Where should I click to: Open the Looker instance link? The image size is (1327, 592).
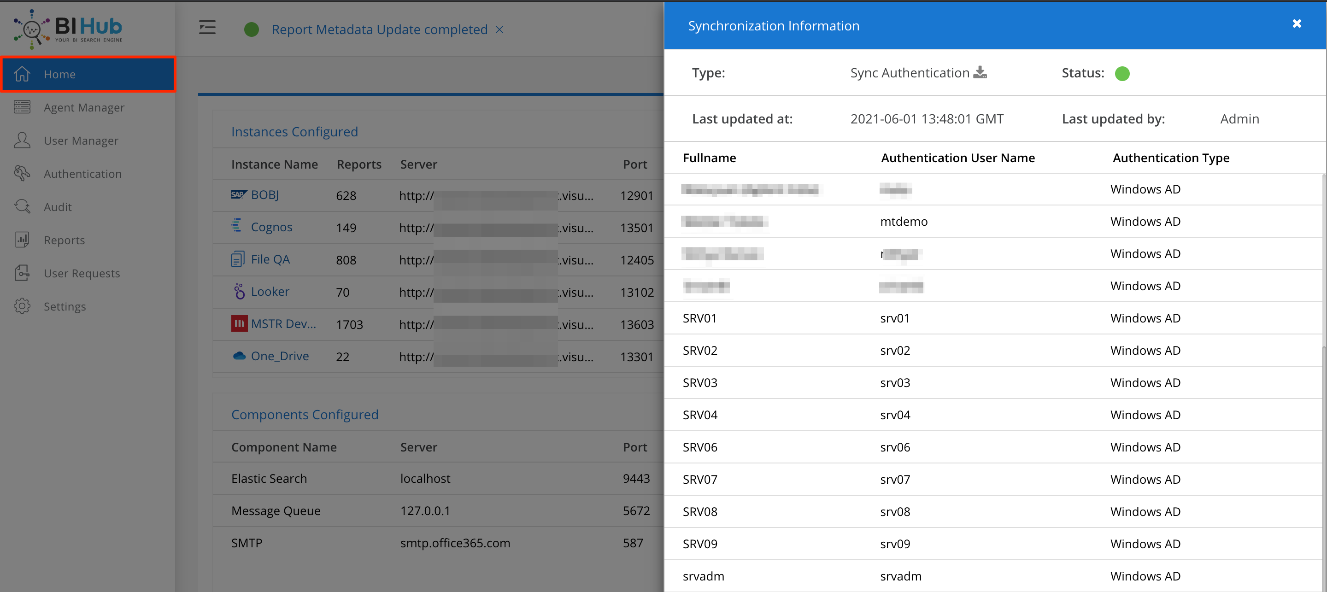point(270,291)
